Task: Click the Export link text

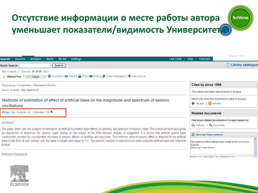Action: click(72, 76)
